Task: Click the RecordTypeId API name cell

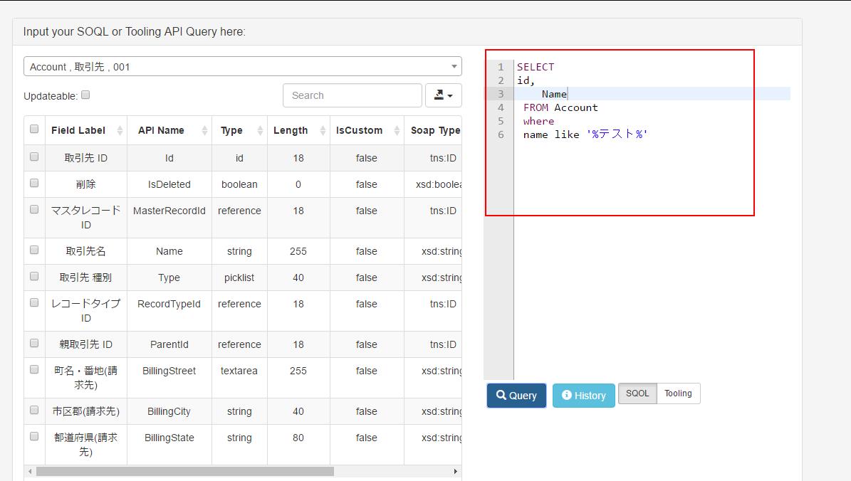Action: click(x=169, y=305)
